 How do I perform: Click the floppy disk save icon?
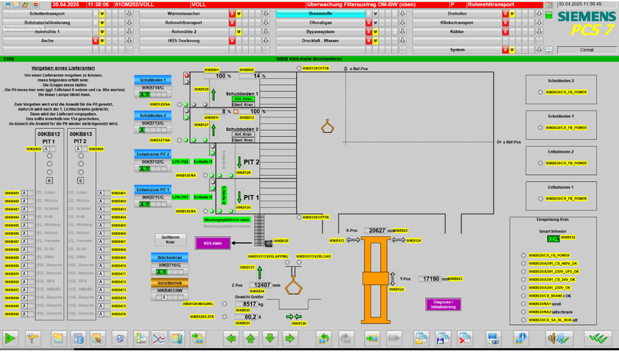pyautogui.click(x=443, y=338)
